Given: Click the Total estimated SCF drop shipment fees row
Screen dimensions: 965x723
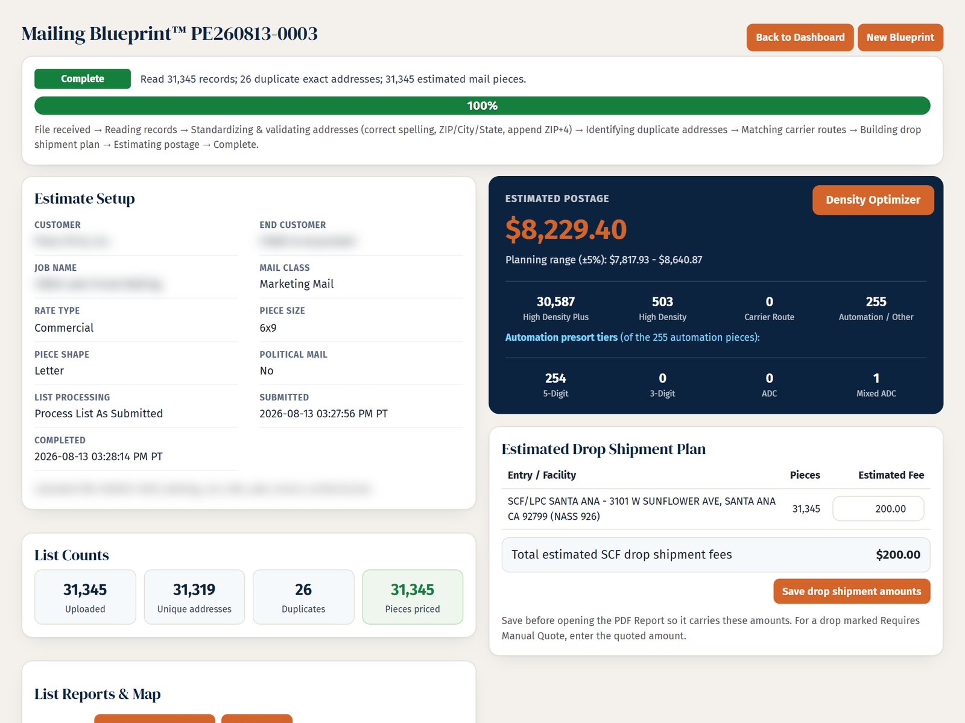Looking at the screenshot, I should click(x=716, y=555).
